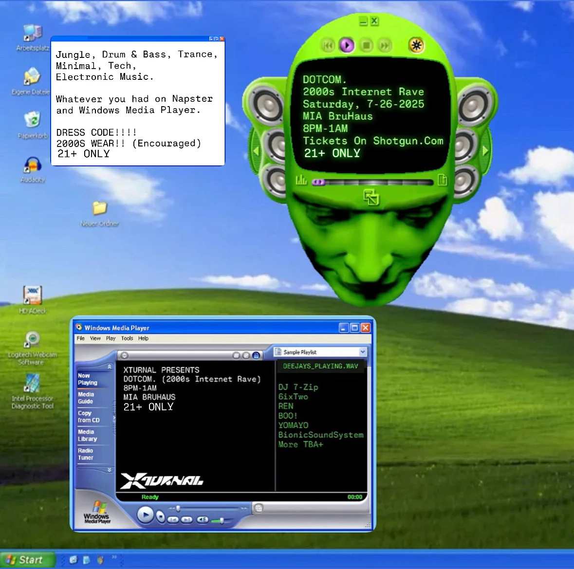The width and height of the screenshot is (574, 569).
Task: Click Internet Explorer quick launch icon
Action: pos(73,560)
